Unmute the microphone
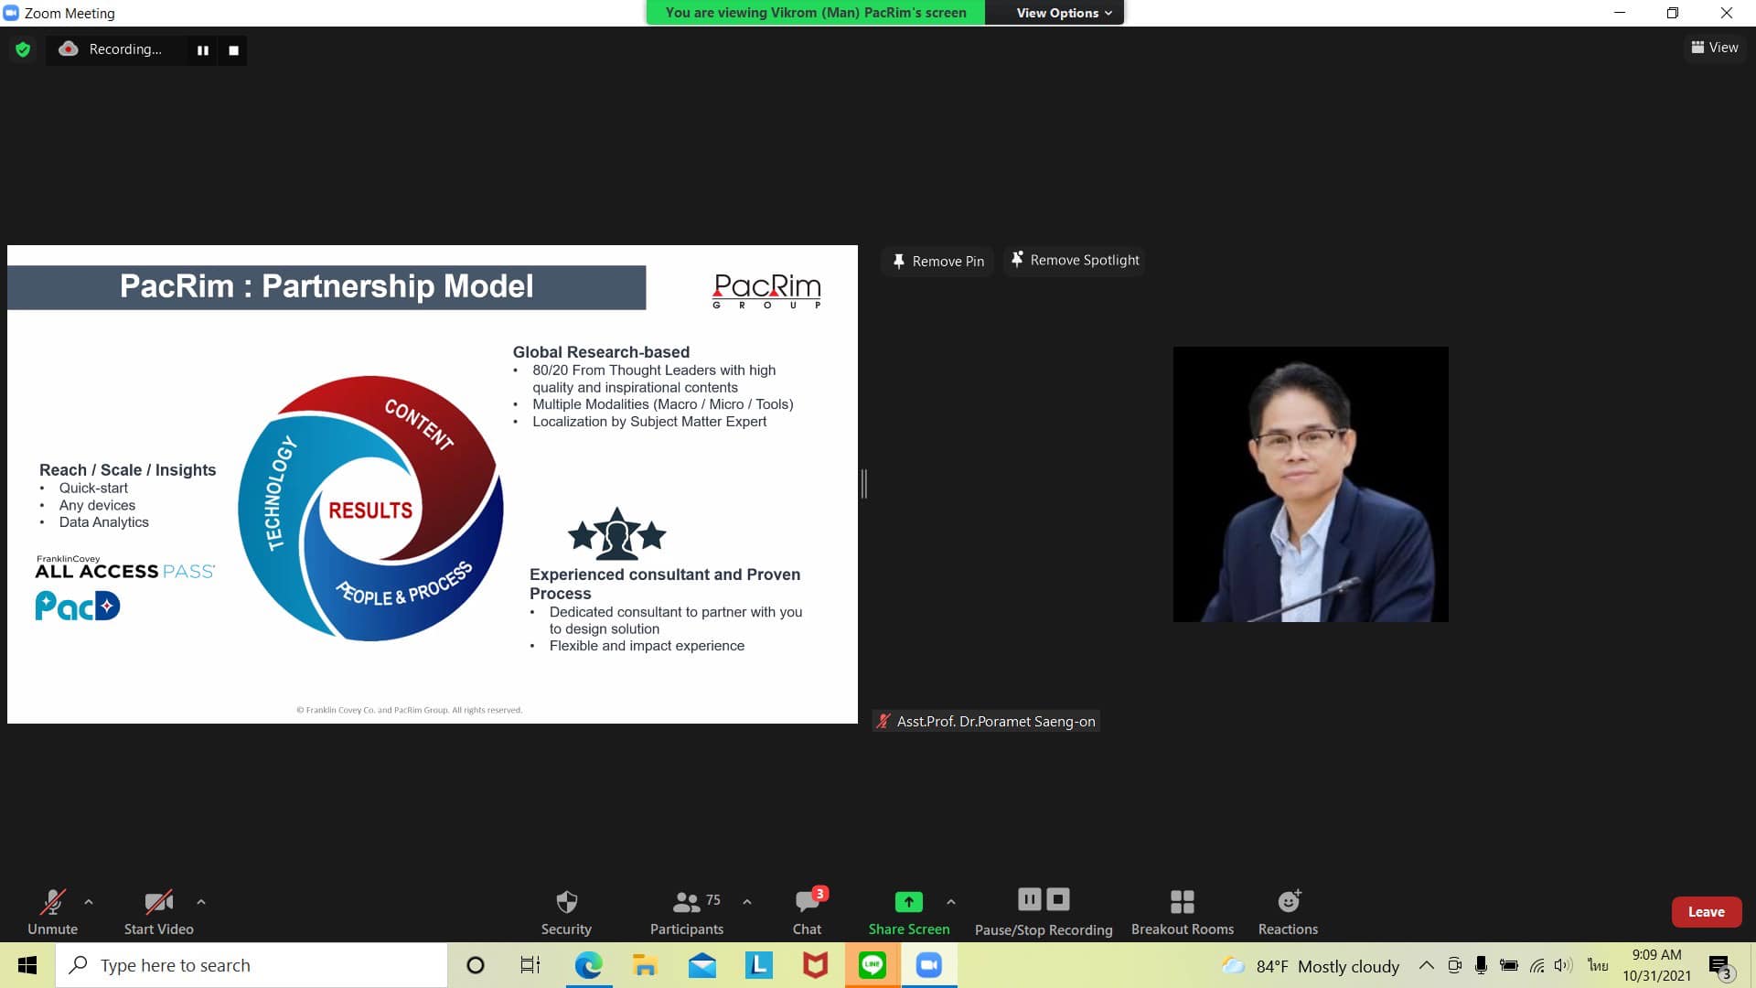Image resolution: width=1756 pixels, height=988 pixels. click(52, 912)
